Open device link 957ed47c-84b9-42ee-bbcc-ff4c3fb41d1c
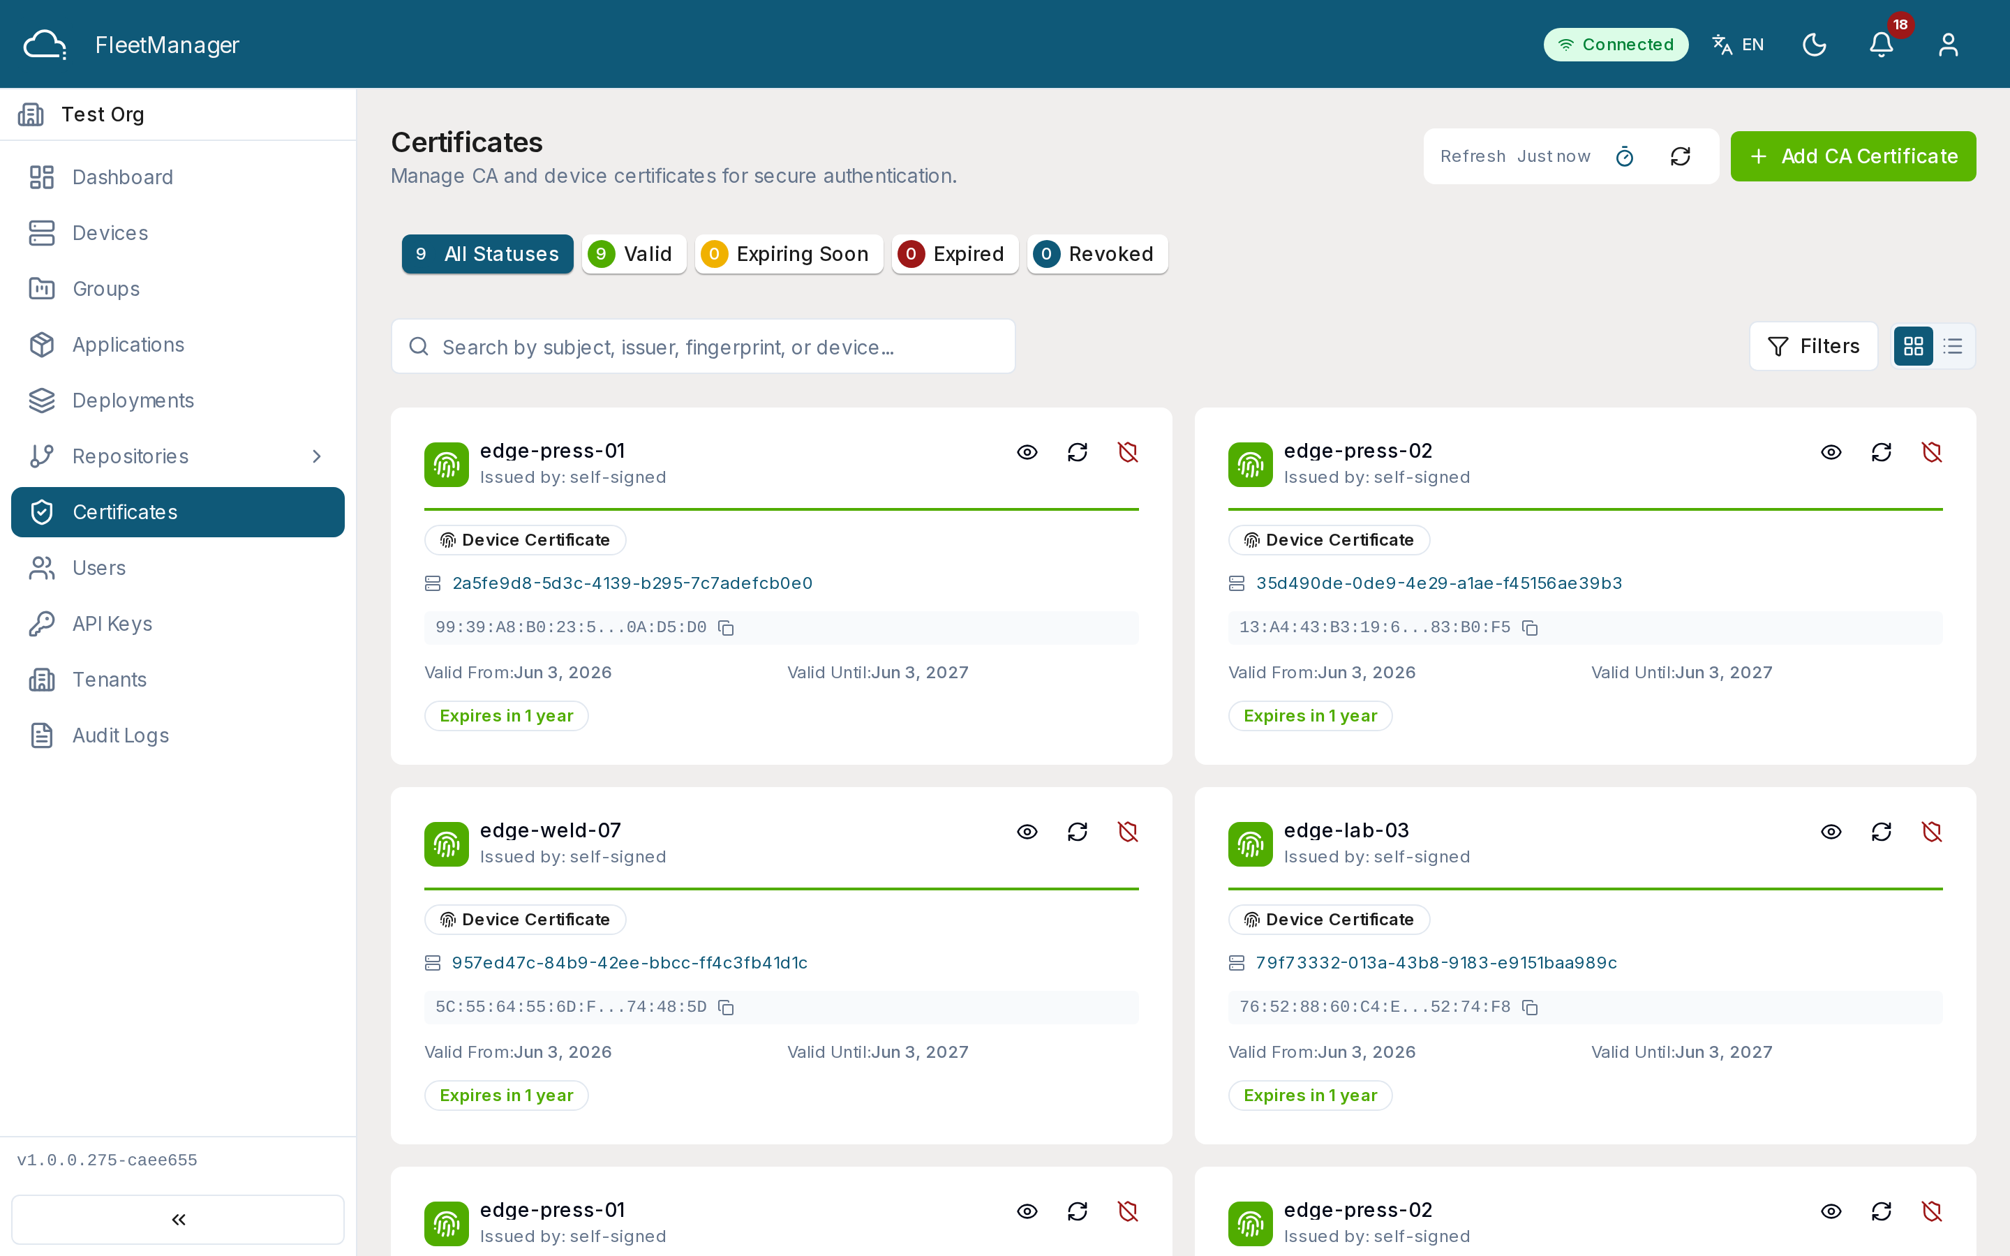The image size is (2010, 1256). [x=630, y=963]
